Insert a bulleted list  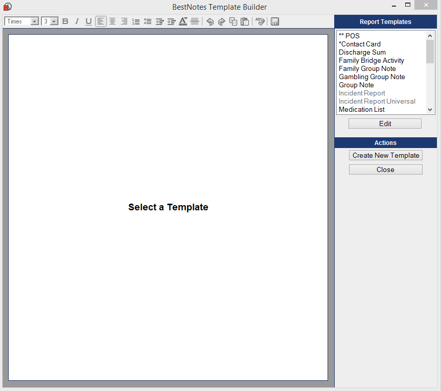pyautogui.click(x=148, y=21)
